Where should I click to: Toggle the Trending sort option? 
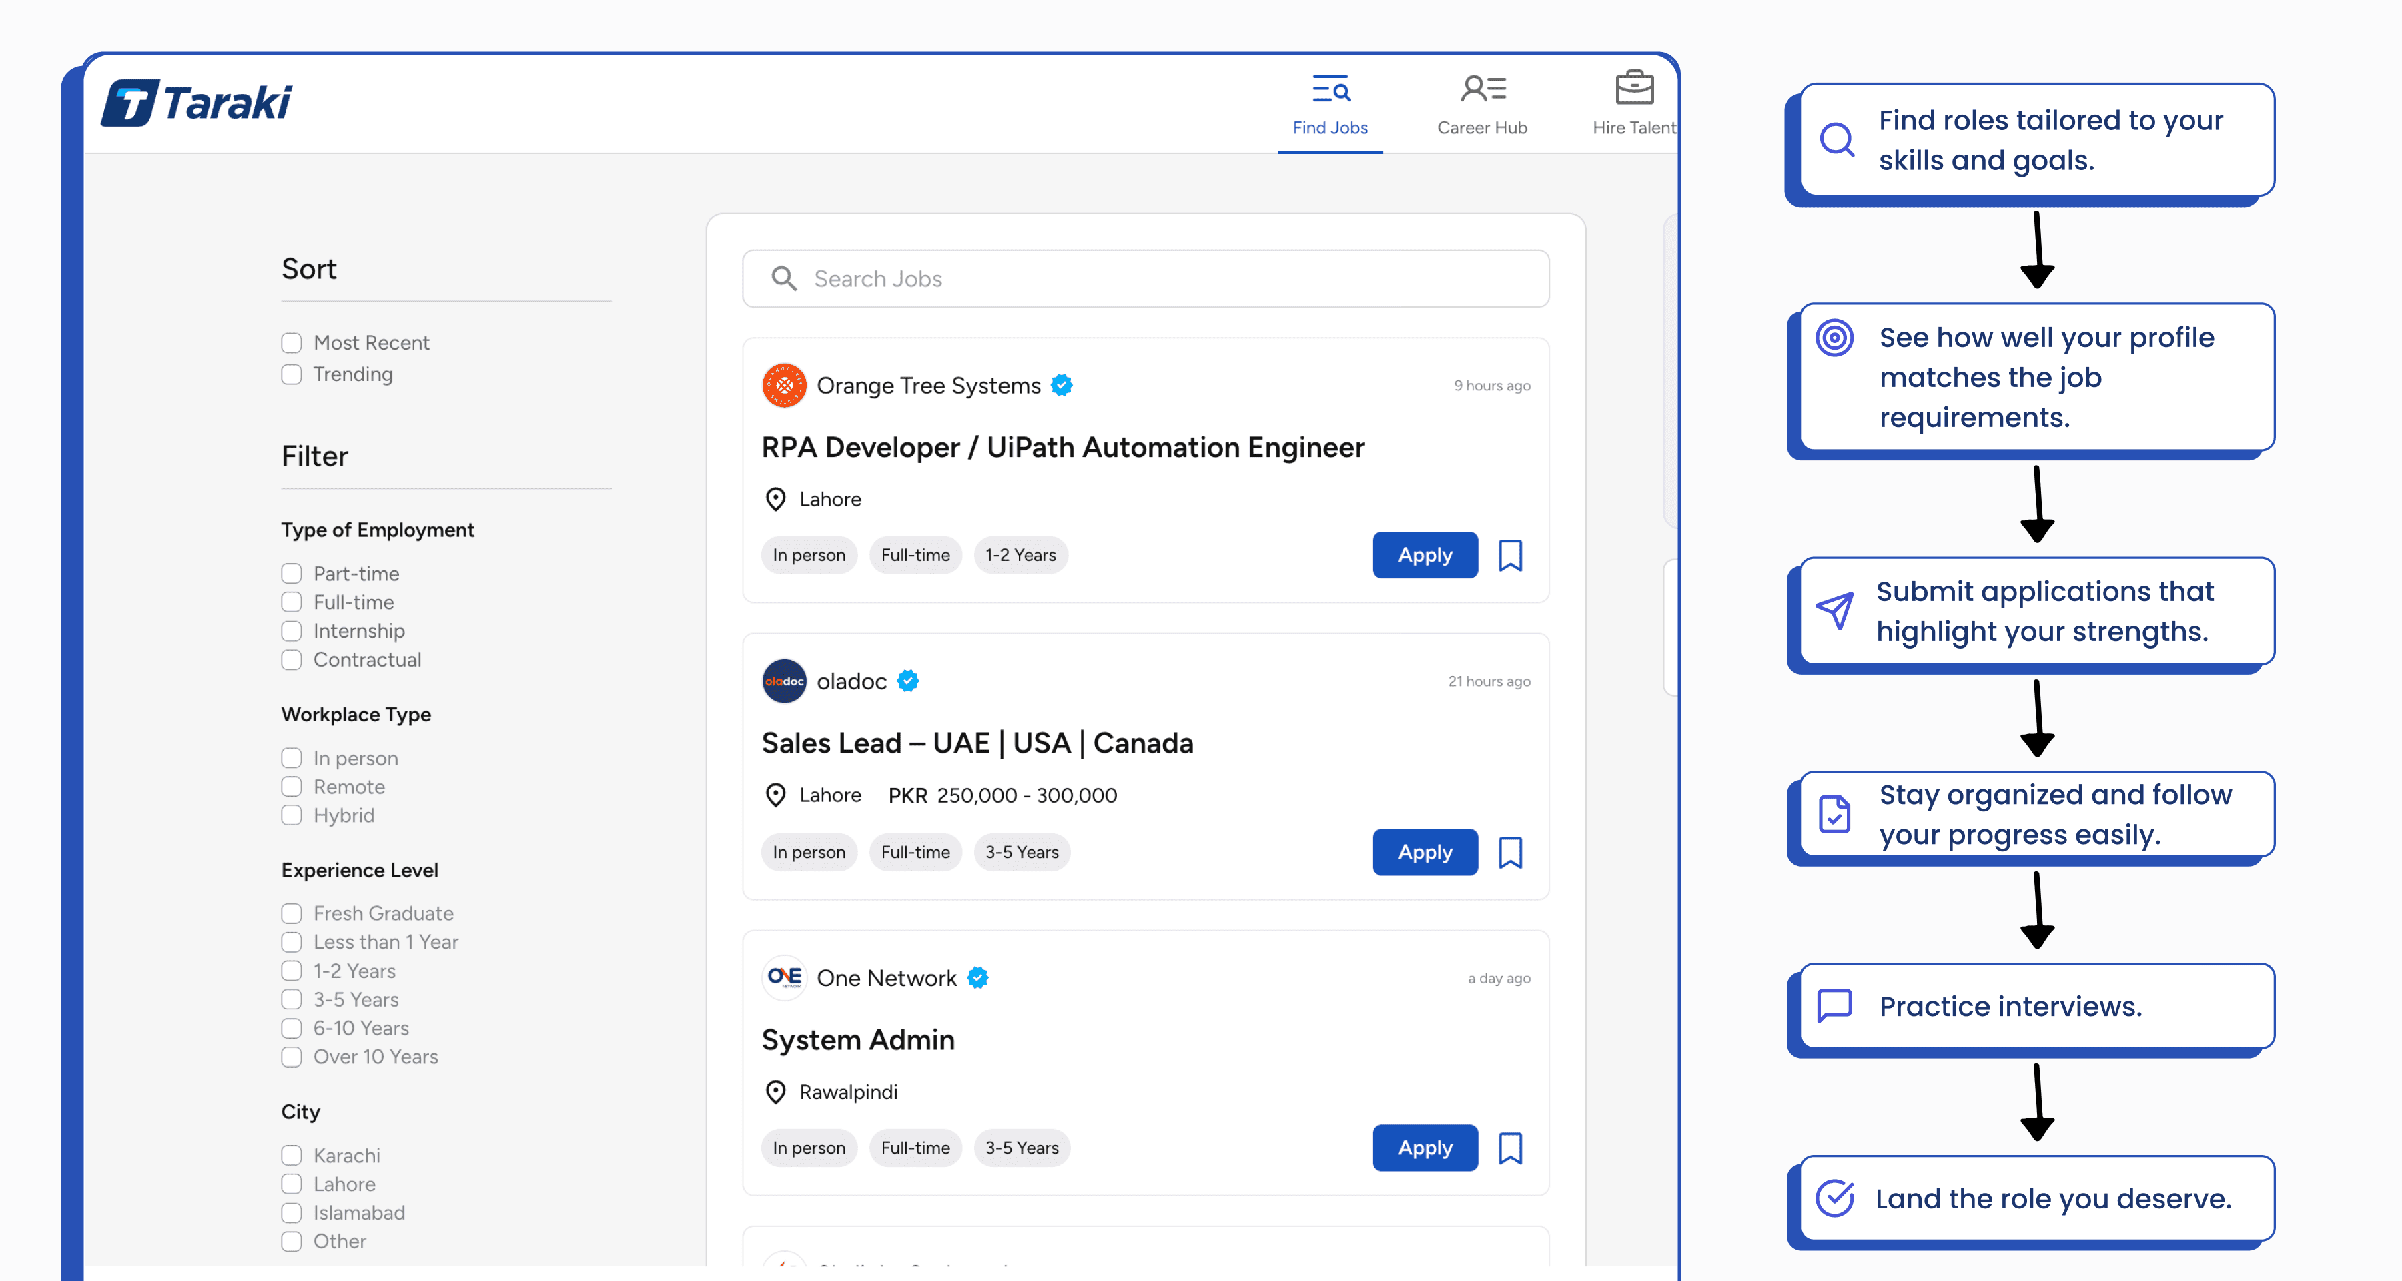(x=292, y=375)
